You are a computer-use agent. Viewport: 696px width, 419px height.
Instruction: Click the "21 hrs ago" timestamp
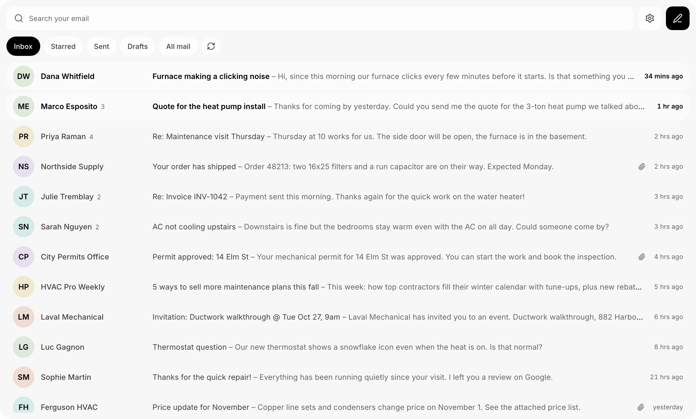(x=666, y=377)
